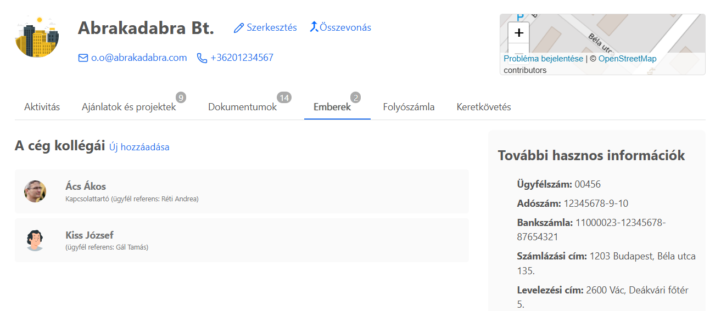Select the Emberek tab
721x311 pixels.
coord(332,107)
